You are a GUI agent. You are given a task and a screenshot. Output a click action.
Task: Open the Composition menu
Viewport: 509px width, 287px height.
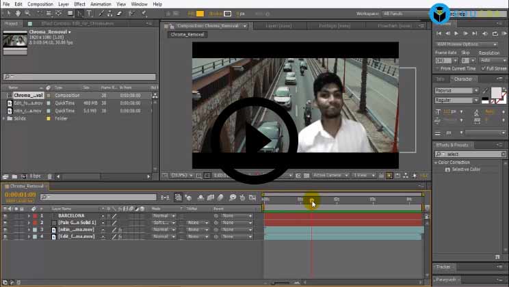point(40,4)
